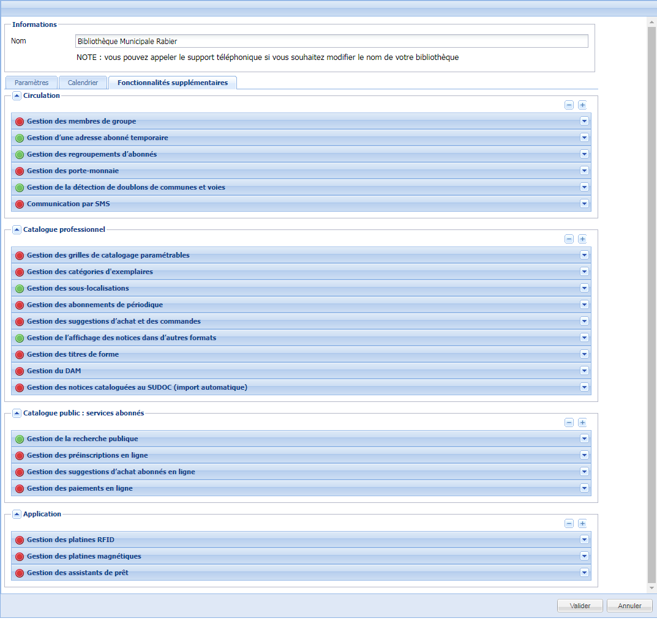This screenshot has width=657, height=621.
Task: Click inside the Nom text field
Action: click(331, 41)
